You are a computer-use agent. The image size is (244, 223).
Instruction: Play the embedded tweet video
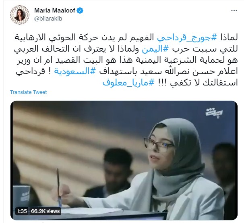point(124,160)
